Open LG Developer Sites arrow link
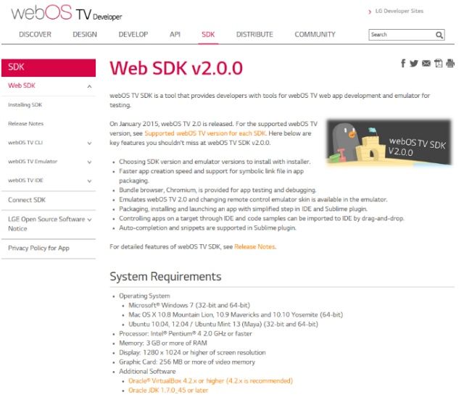Viewport: 464px width, 400px height. (396, 12)
